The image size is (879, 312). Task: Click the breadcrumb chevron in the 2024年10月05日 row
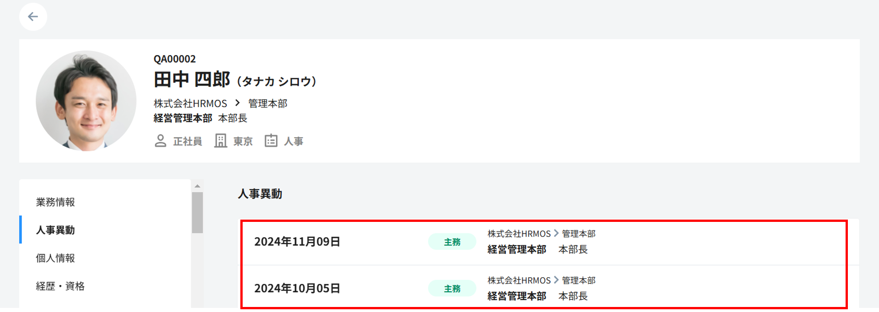tap(556, 280)
